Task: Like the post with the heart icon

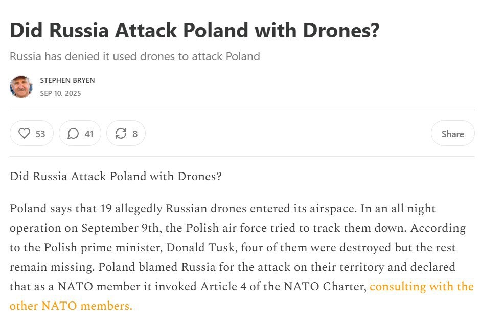Action: pos(24,133)
